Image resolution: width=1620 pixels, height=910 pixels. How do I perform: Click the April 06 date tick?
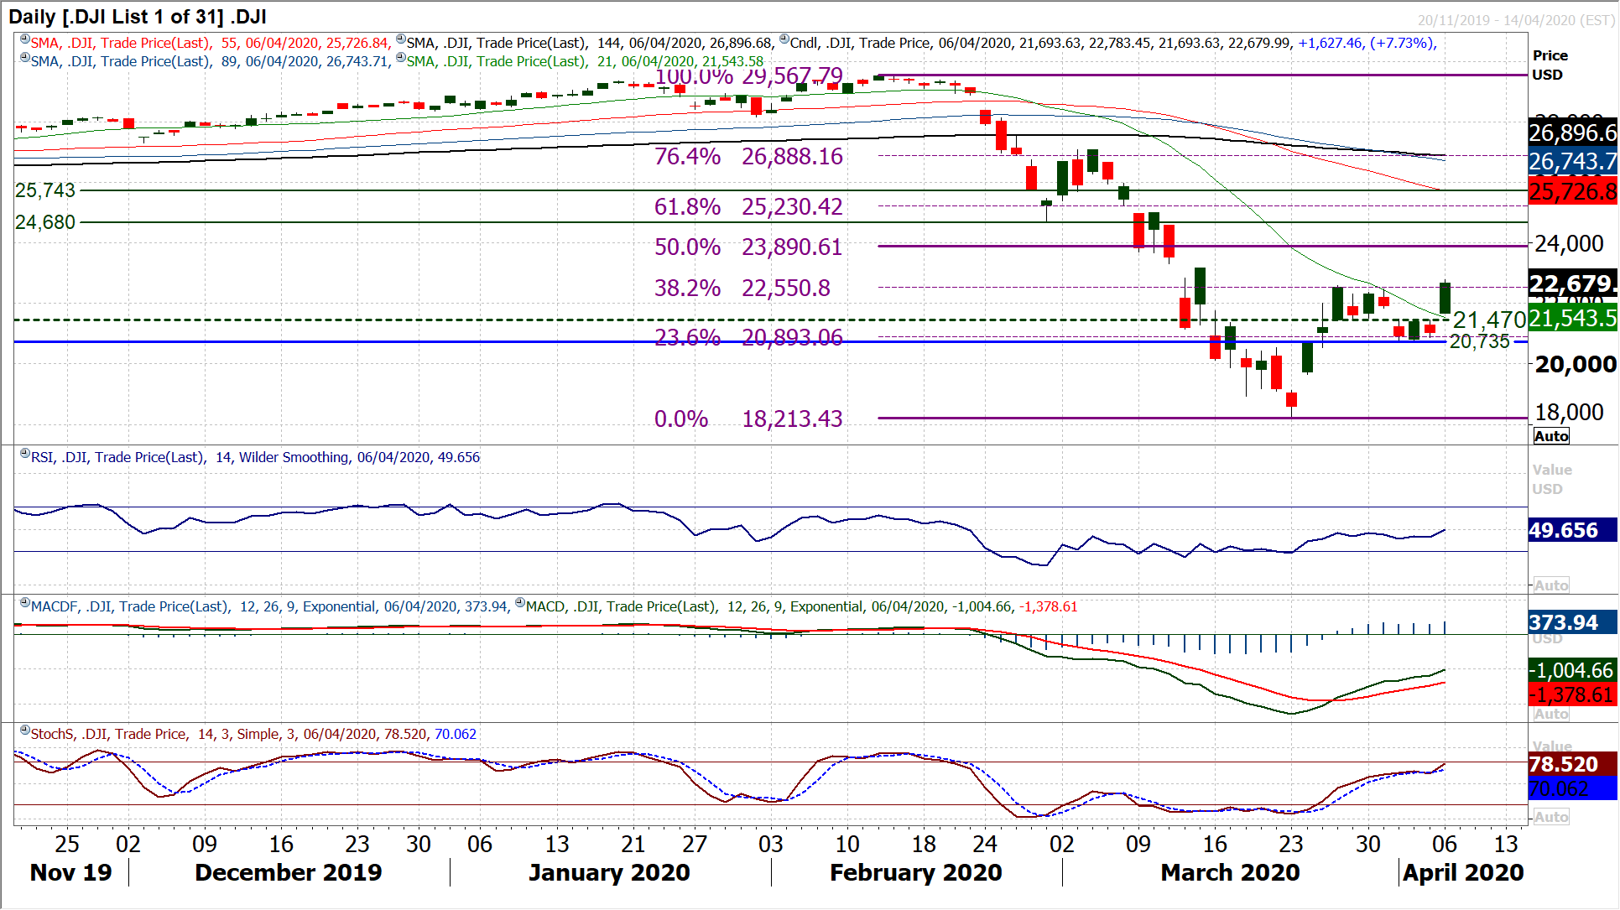1445,844
